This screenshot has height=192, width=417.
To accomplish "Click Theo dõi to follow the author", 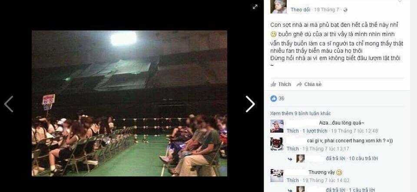I will 300,10.
